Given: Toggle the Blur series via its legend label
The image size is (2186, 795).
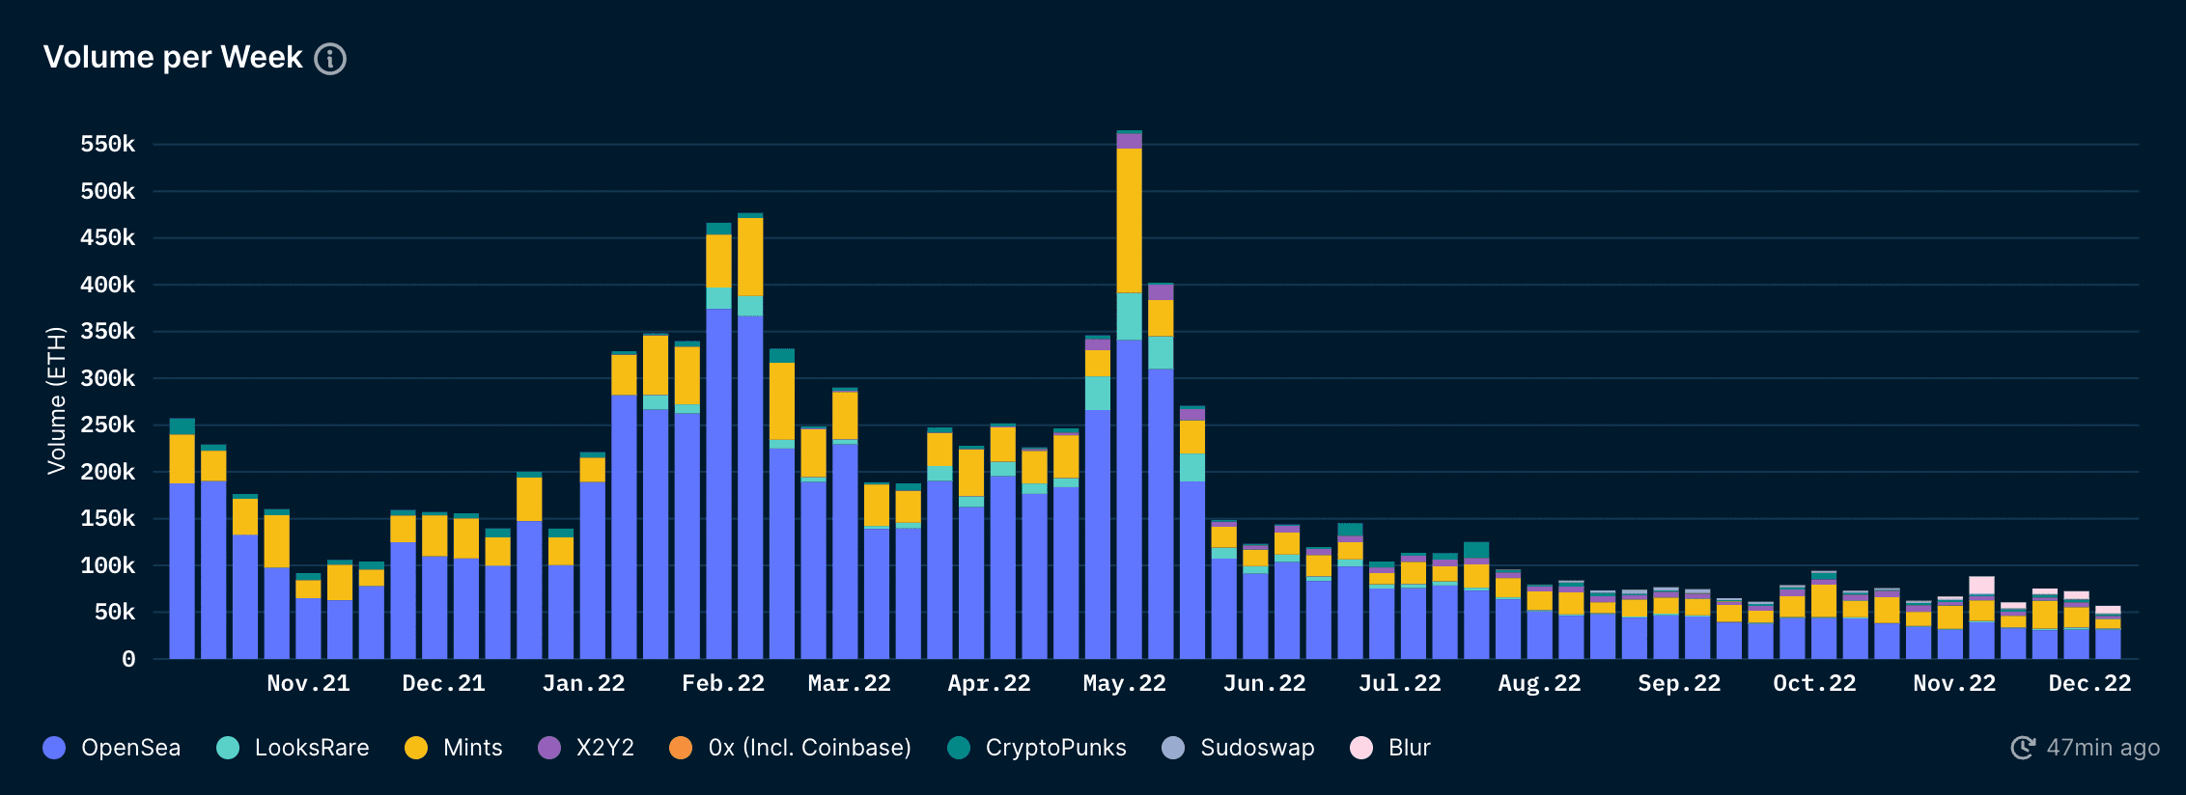Looking at the screenshot, I should [x=1409, y=748].
